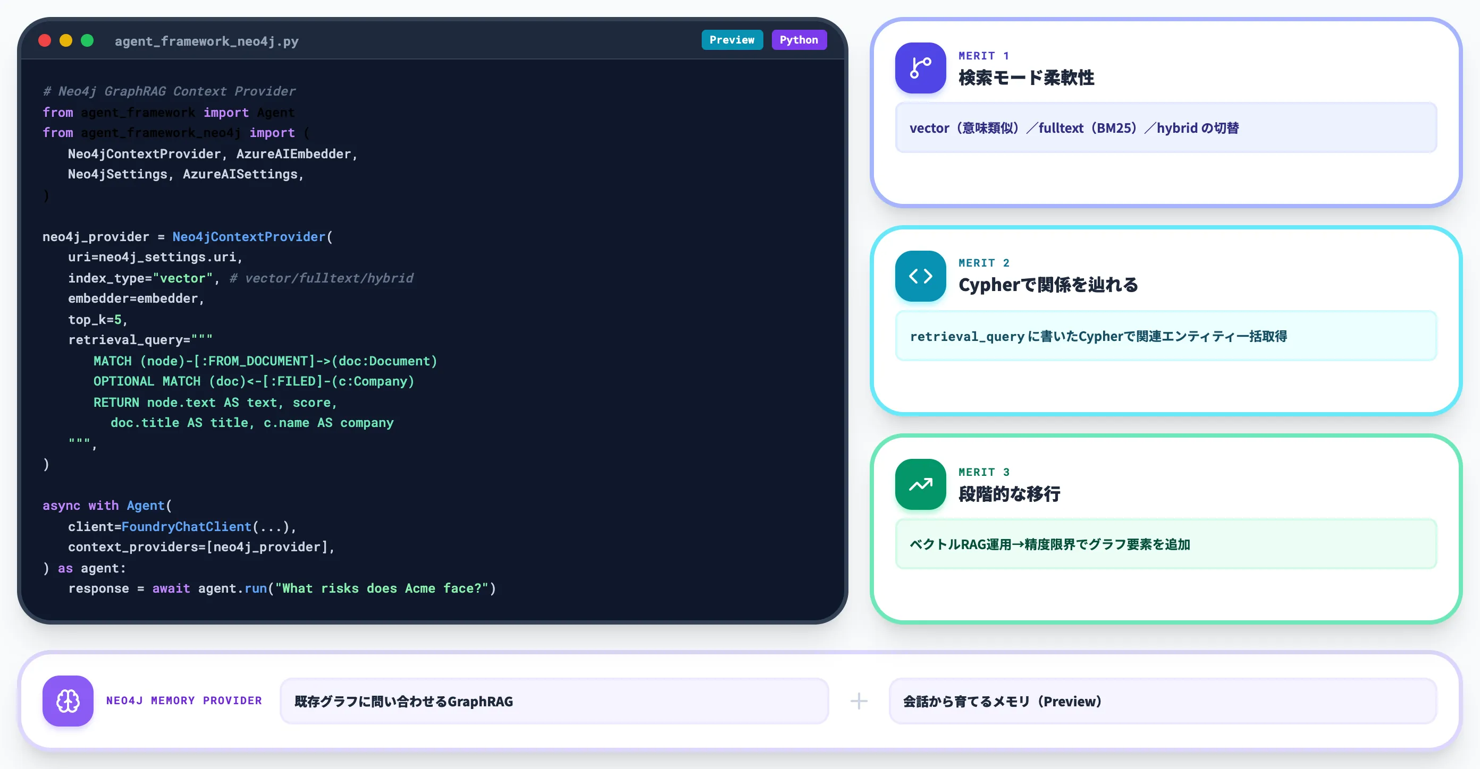Viewport: 1480px width, 769px height.
Task: Click the OPTIONAL MATCH Cypher line
Action: tap(254, 381)
